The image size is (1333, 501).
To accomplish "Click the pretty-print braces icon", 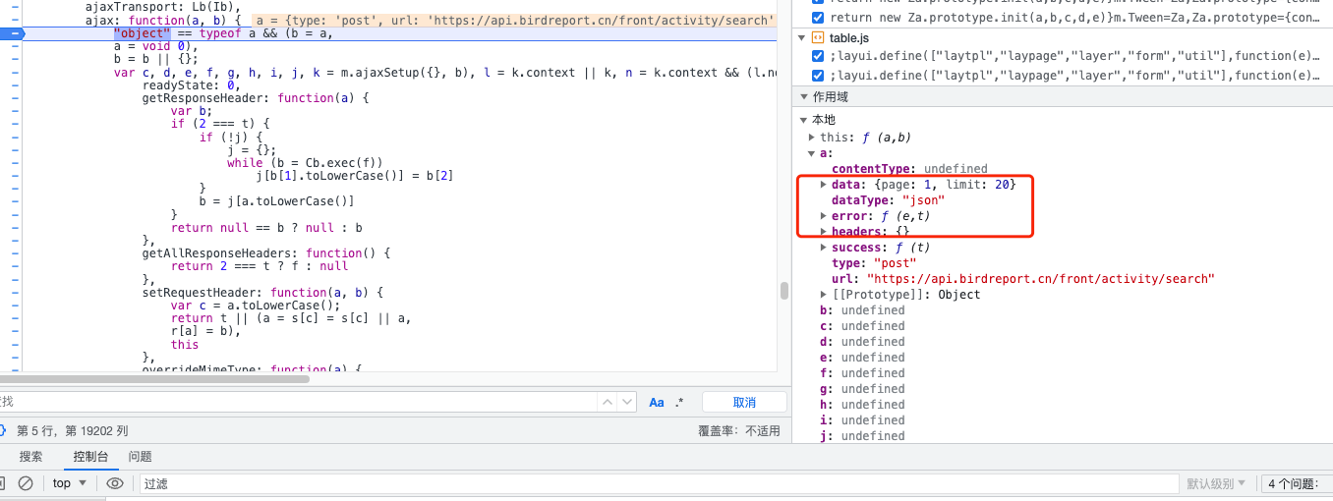I will click(3, 430).
